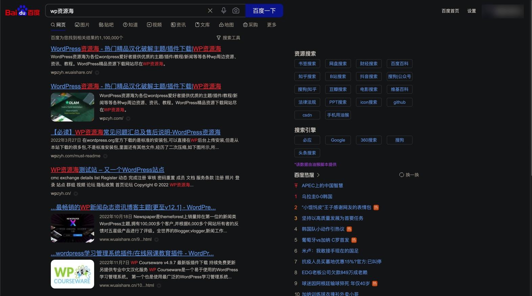Refresh hot list with 换一换
Image resolution: width=532 pixels, height=296 pixels.
(x=409, y=175)
